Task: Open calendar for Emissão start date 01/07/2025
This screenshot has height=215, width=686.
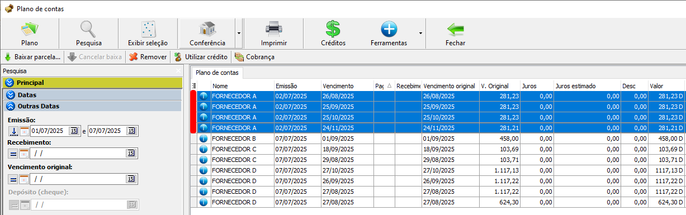Action: (74, 131)
